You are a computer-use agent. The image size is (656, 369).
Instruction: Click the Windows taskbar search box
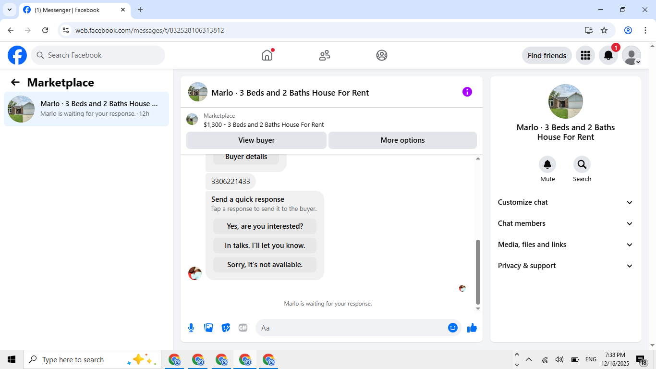(x=92, y=359)
